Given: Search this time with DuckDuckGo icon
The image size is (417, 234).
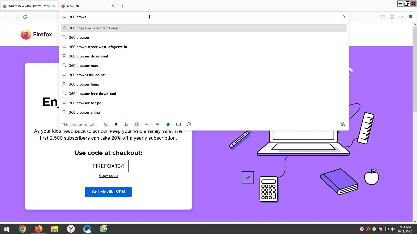Looking at the screenshot, I should tap(137, 124).
